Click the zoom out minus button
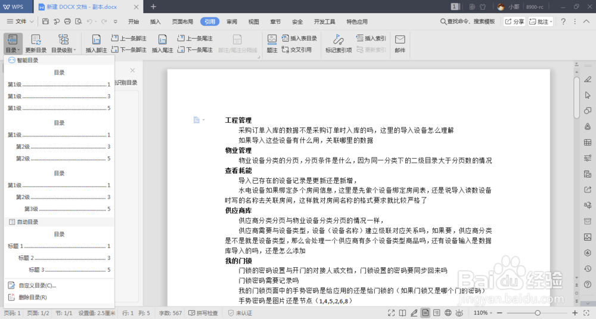596x319 pixels. pos(500,313)
